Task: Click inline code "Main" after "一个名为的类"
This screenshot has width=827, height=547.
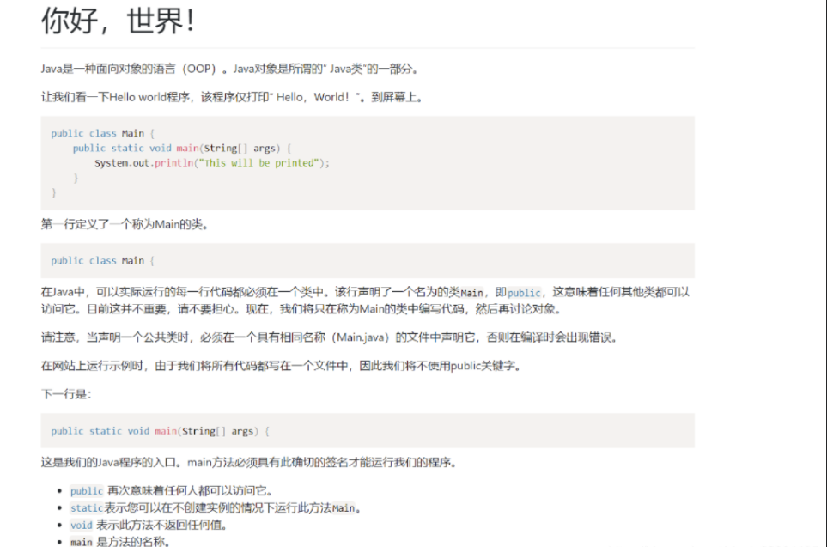Action: [472, 293]
